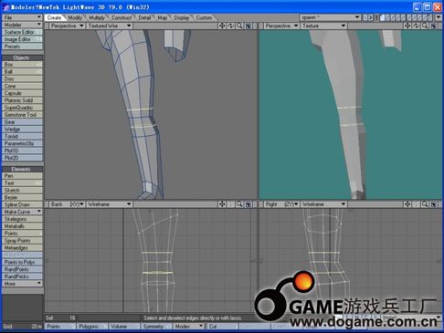This screenshot has height=333, width=444.
Task: Select the Skelegons tool
Action: click(22, 219)
